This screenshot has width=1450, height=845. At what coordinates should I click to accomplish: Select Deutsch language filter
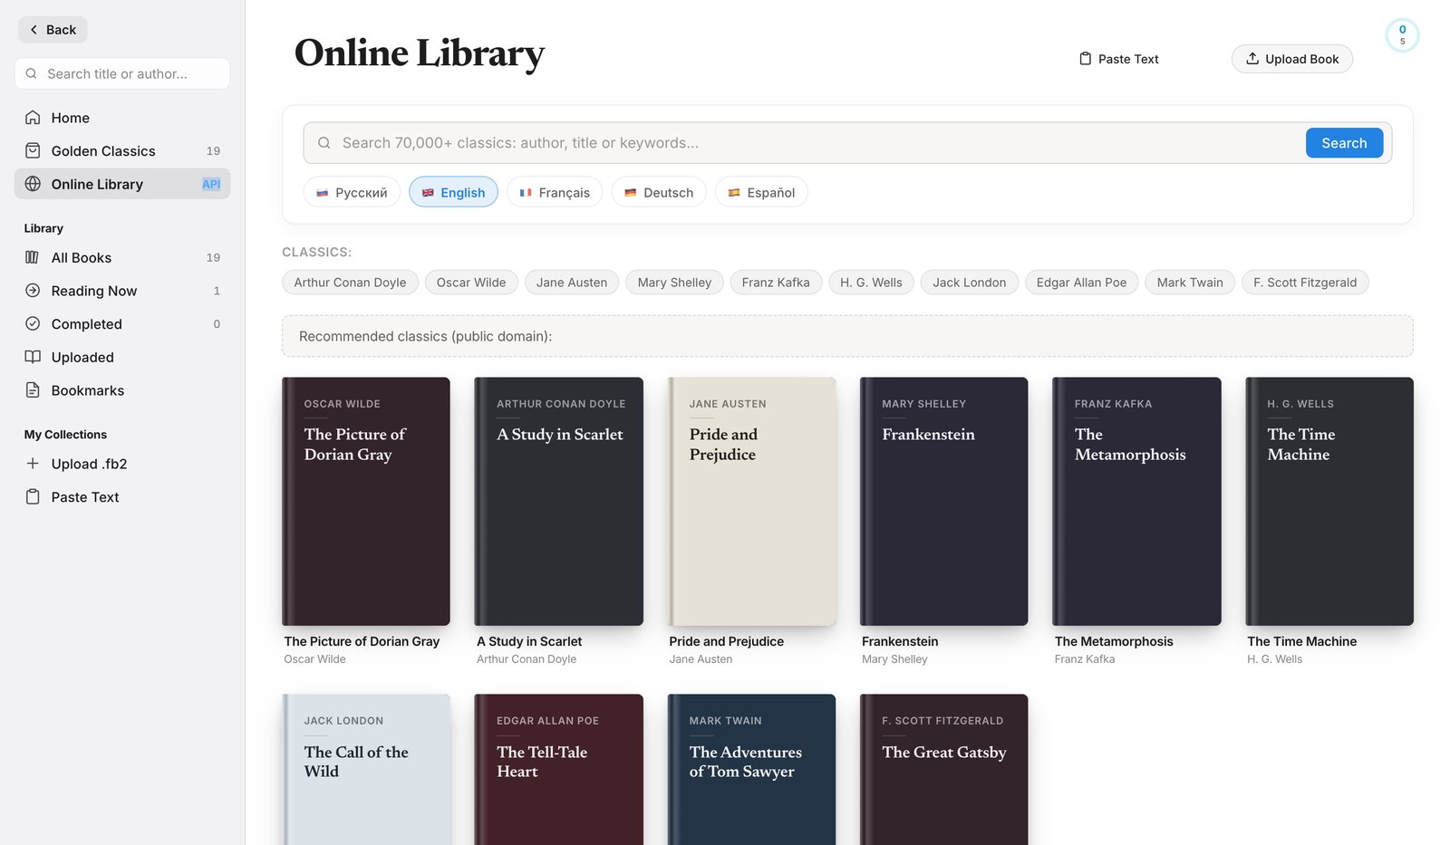[659, 192]
